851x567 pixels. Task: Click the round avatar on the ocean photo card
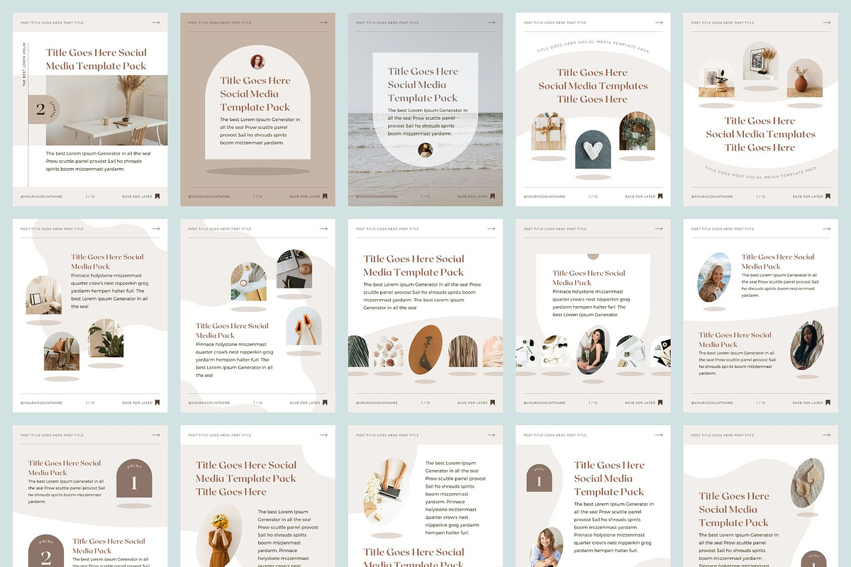click(x=425, y=150)
